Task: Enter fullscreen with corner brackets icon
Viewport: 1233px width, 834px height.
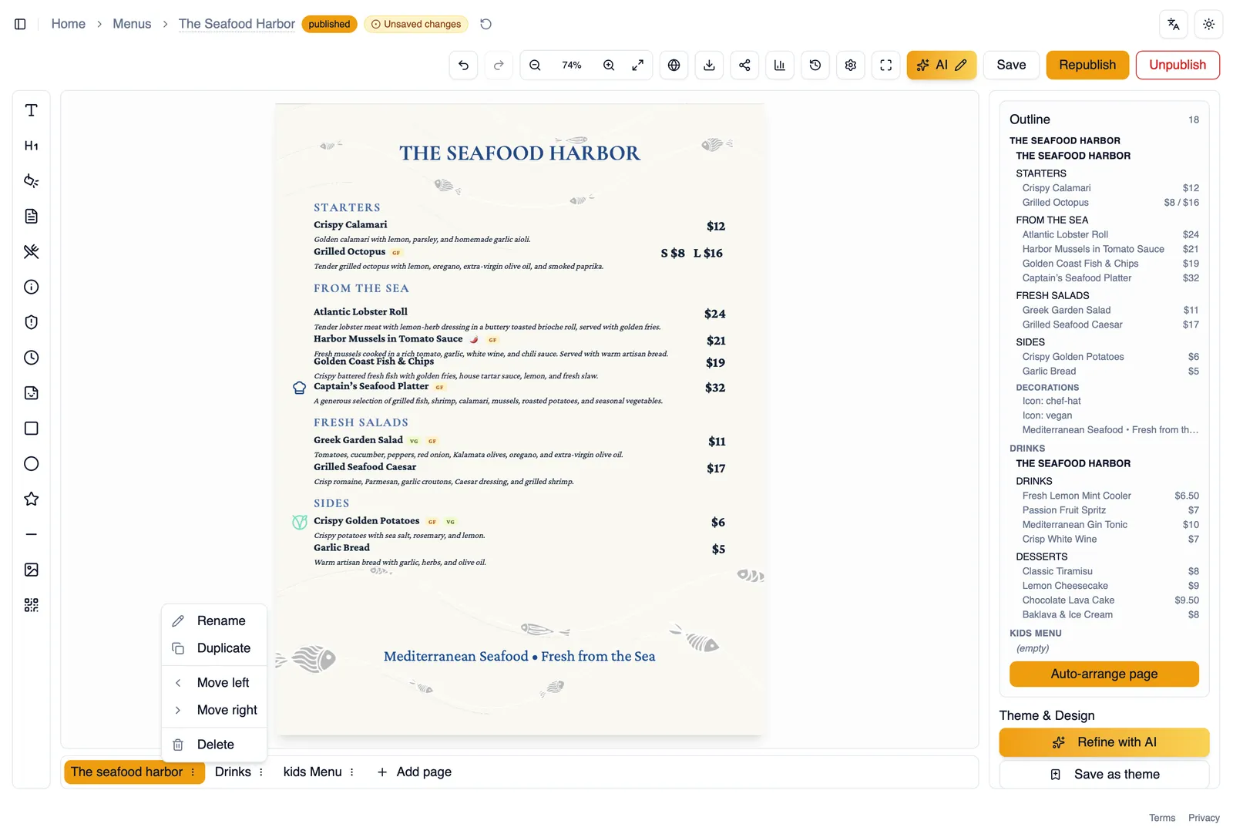Action: tap(886, 65)
